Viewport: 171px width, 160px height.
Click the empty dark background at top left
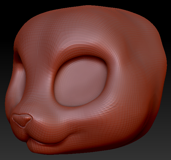(x=9, y=13)
